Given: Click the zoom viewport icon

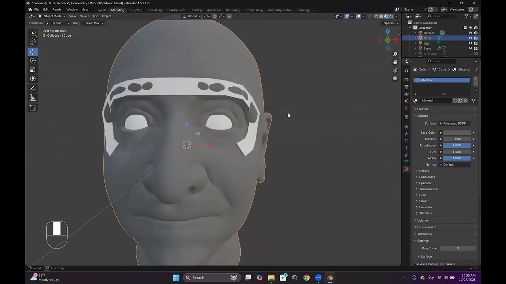Looking at the screenshot, I should (395, 54).
